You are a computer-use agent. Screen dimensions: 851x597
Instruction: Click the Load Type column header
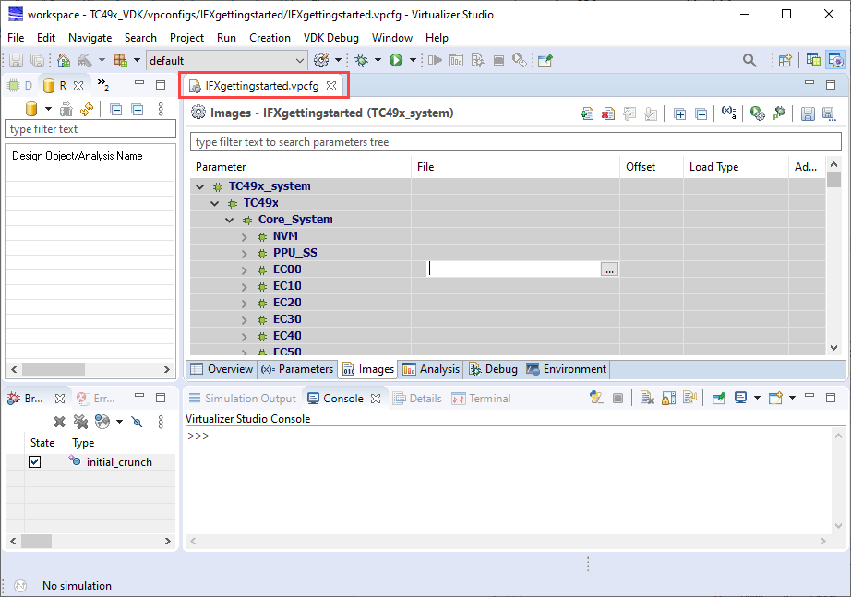click(713, 167)
